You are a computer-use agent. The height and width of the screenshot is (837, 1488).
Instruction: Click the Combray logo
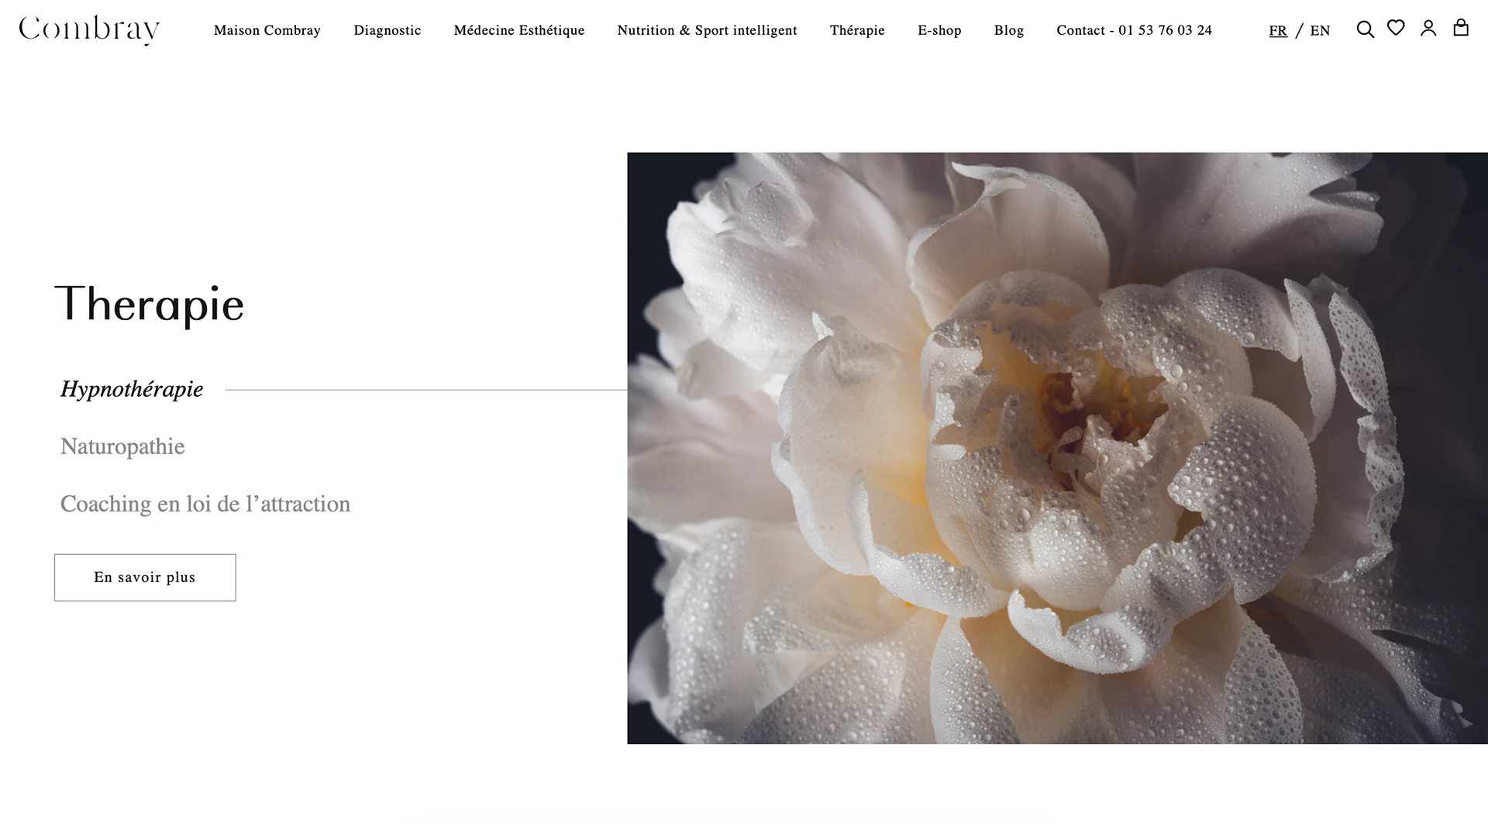click(89, 29)
